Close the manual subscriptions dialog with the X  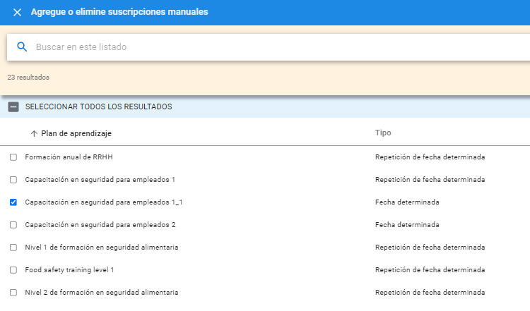coord(17,13)
